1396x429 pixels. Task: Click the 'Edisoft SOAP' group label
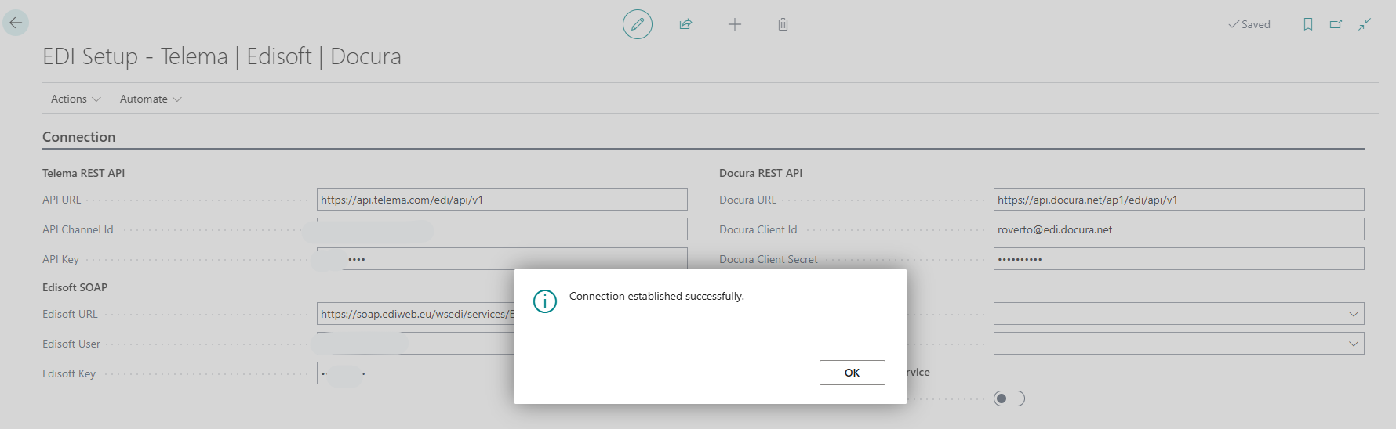coord(75,287)
